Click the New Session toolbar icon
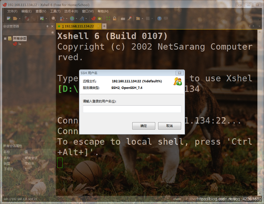 point(9,18)
